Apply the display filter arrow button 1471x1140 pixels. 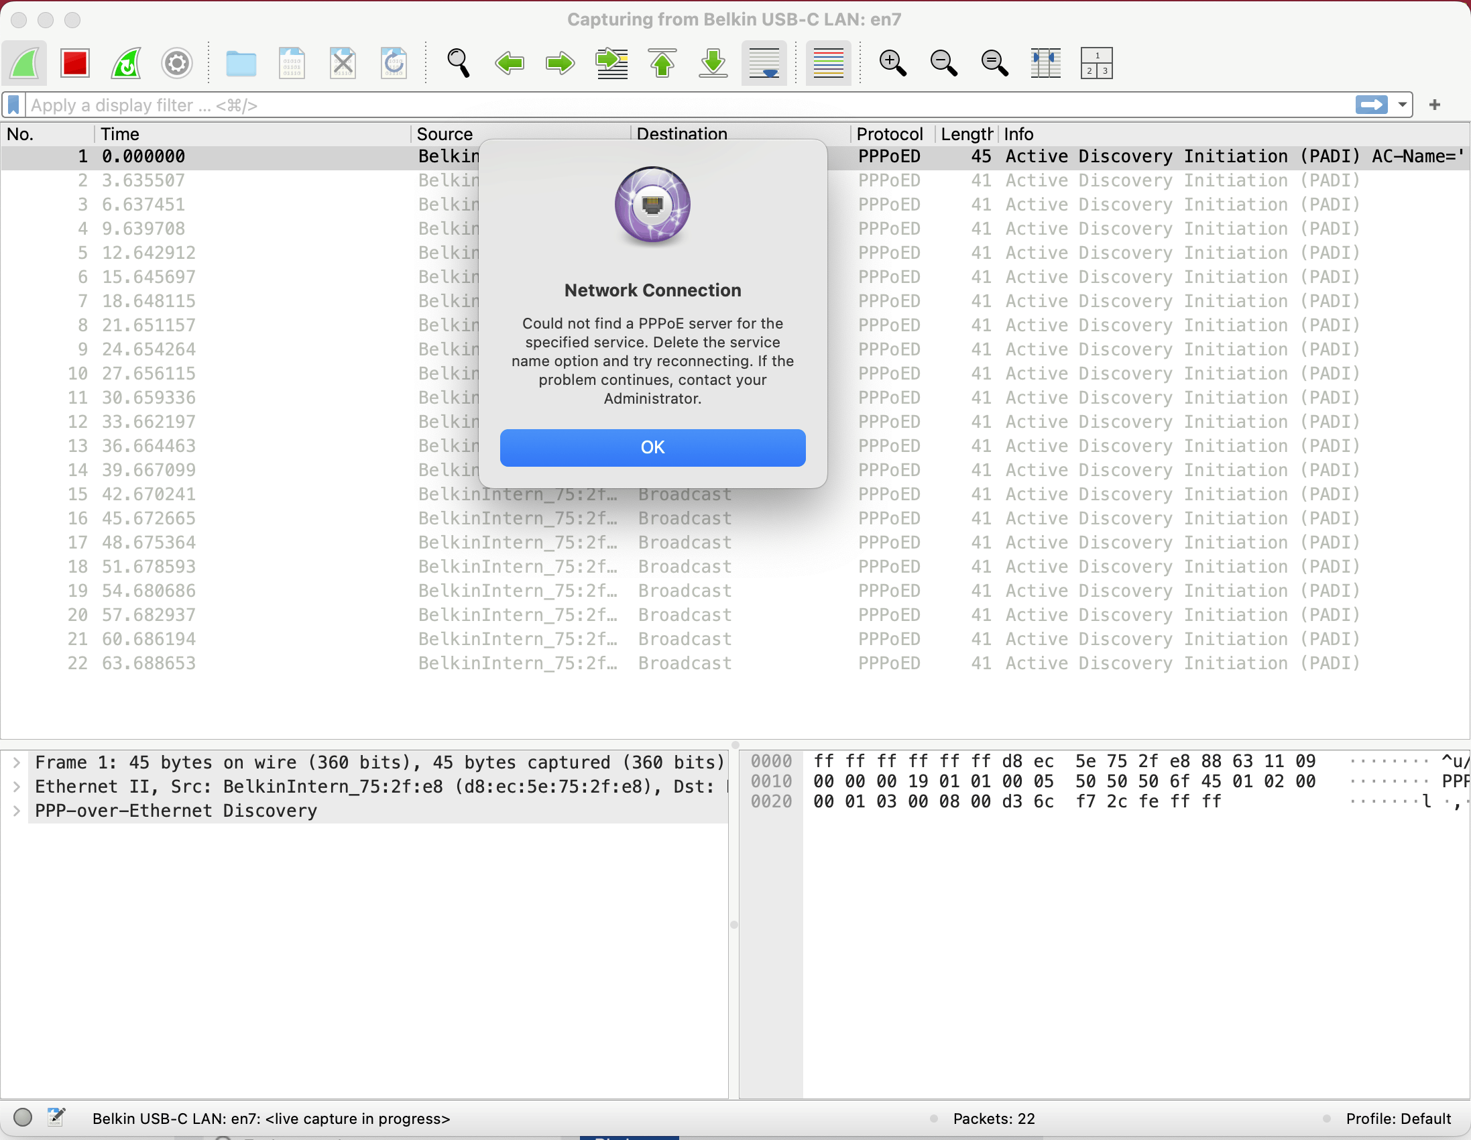pyautogui.click(x=1371, y=105)
